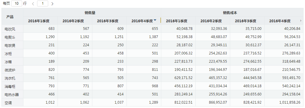The width and height of the screenshot is (305, 108).
Task: Click the 销售成本 group header
Action: click(230, 13)
